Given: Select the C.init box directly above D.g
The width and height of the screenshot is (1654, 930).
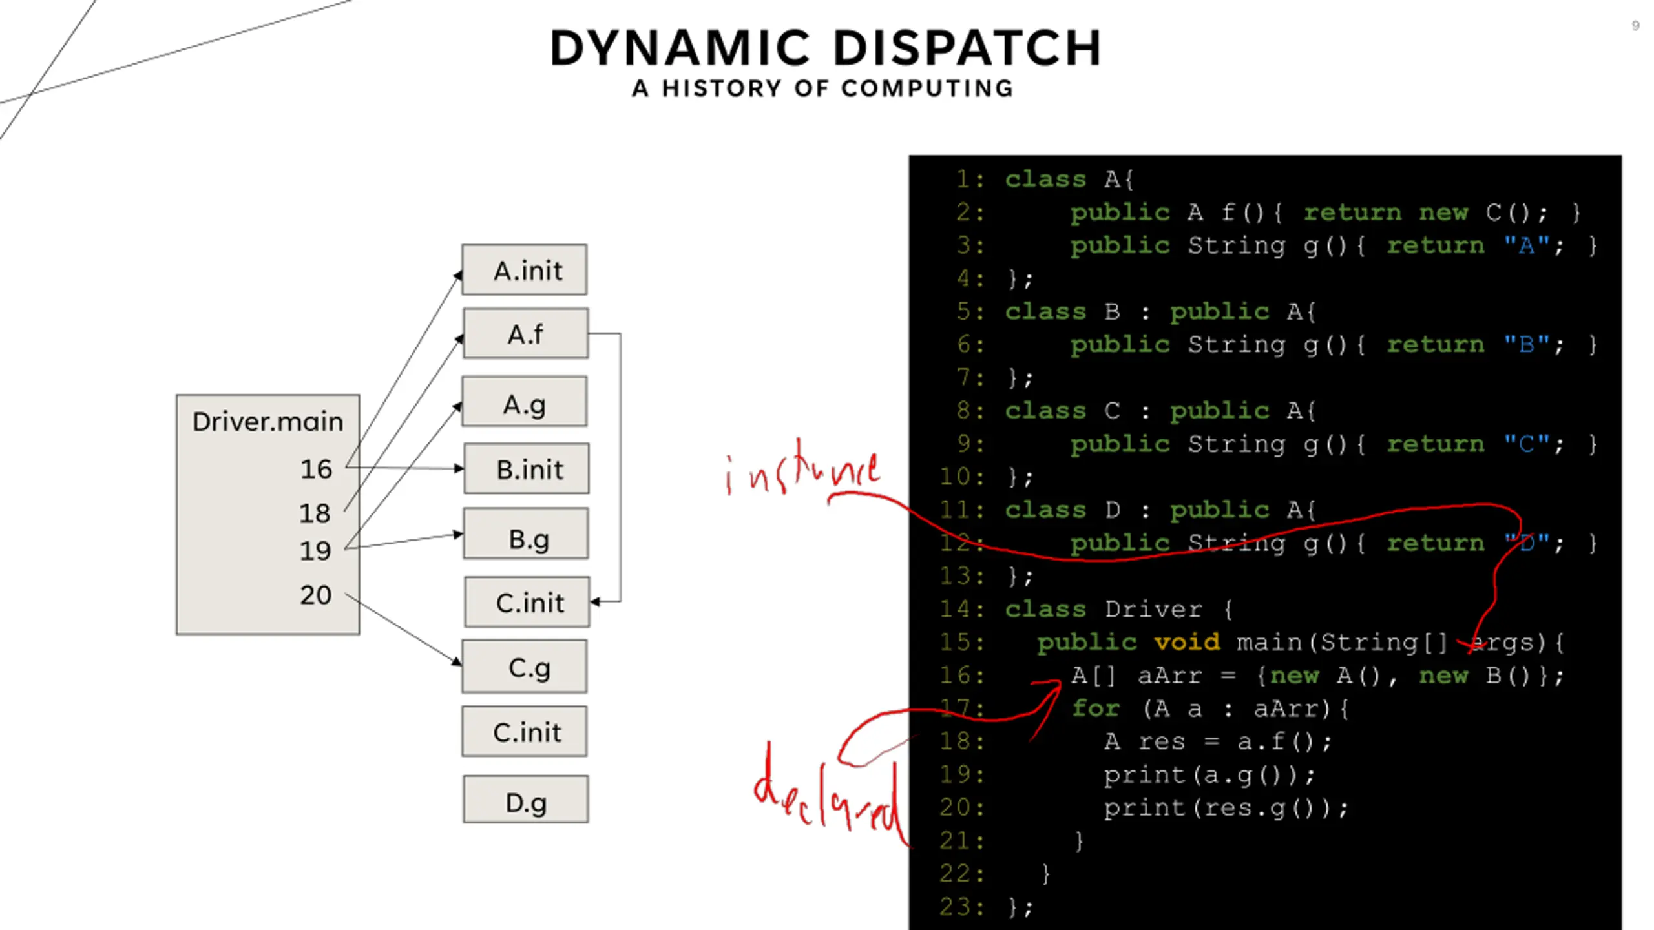Looking at the screenshot, I should [525, 732].
